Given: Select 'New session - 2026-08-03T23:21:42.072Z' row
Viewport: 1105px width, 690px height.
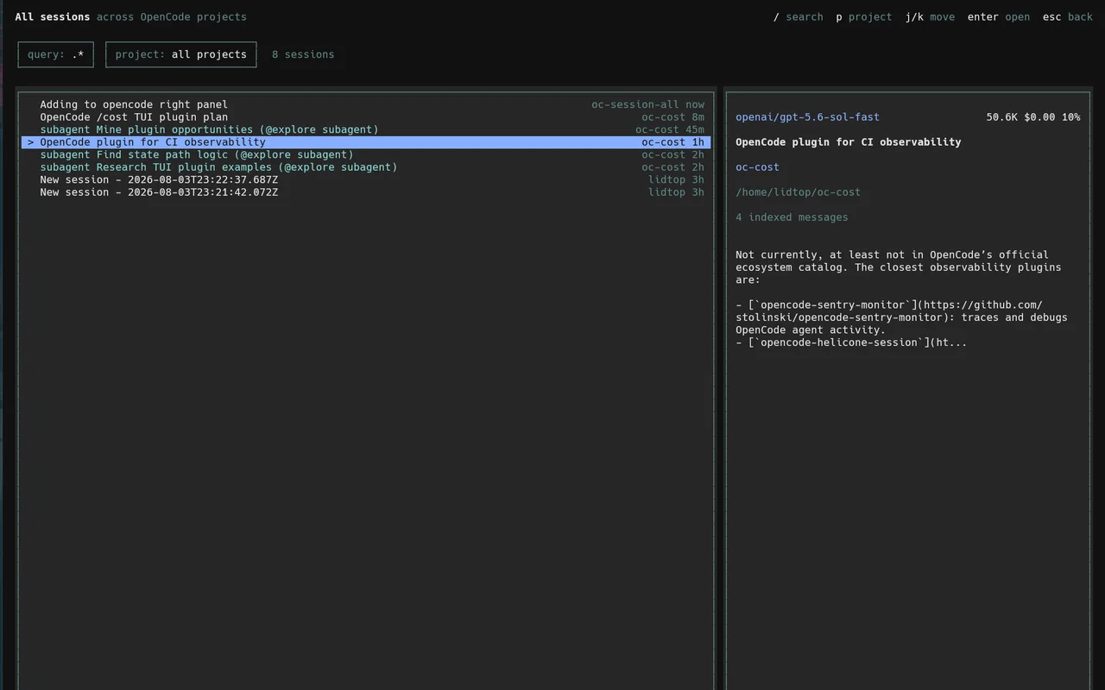Looking at the screenshot, I should tap(366, 192).
